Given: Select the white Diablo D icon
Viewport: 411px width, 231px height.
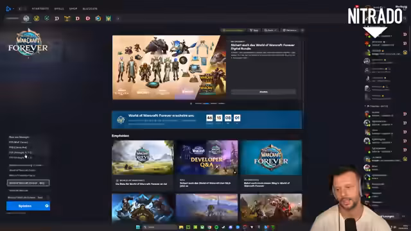Looking at the screenshot, I should click(57, 19).
